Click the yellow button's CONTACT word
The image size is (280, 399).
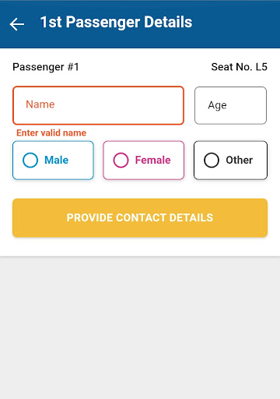140,217
